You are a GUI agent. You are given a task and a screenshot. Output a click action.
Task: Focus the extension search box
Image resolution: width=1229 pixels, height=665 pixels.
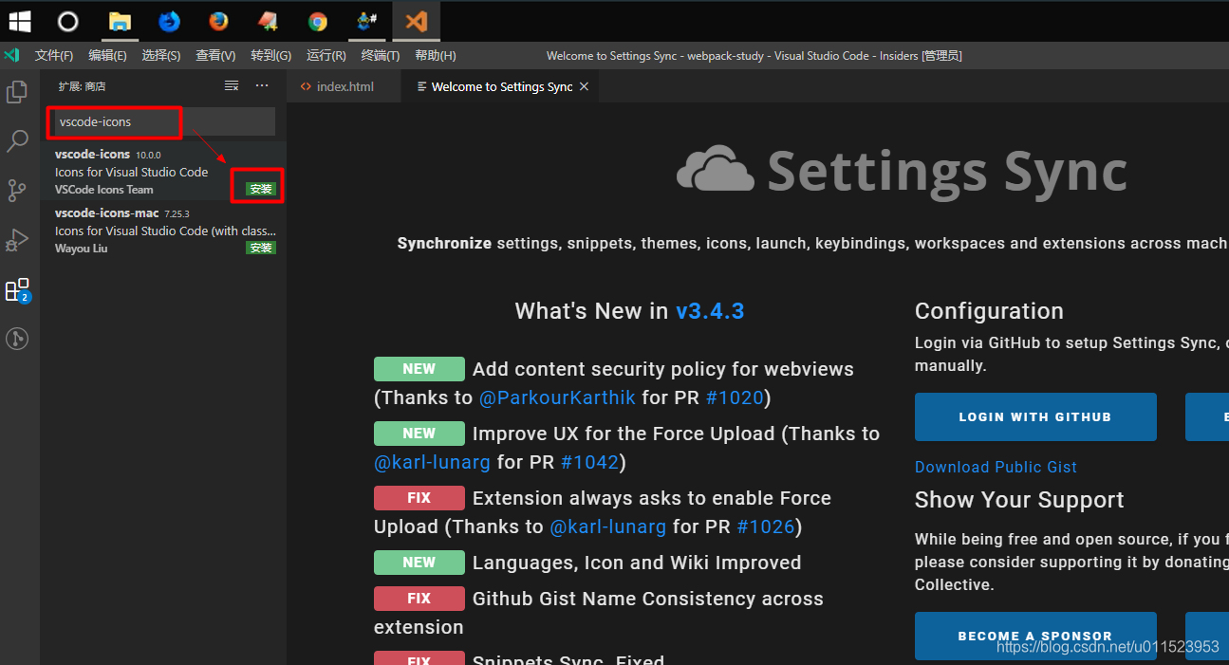[x=162, y=121]
